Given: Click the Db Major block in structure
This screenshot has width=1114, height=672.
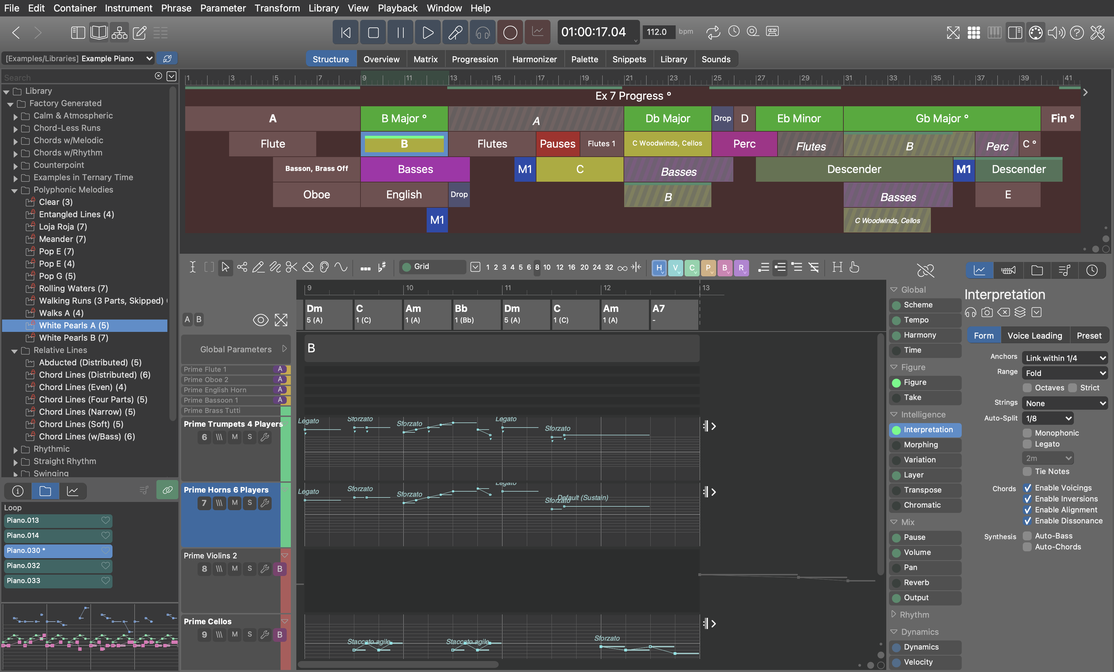Looking at the screenshot, I should pos(667,118).
